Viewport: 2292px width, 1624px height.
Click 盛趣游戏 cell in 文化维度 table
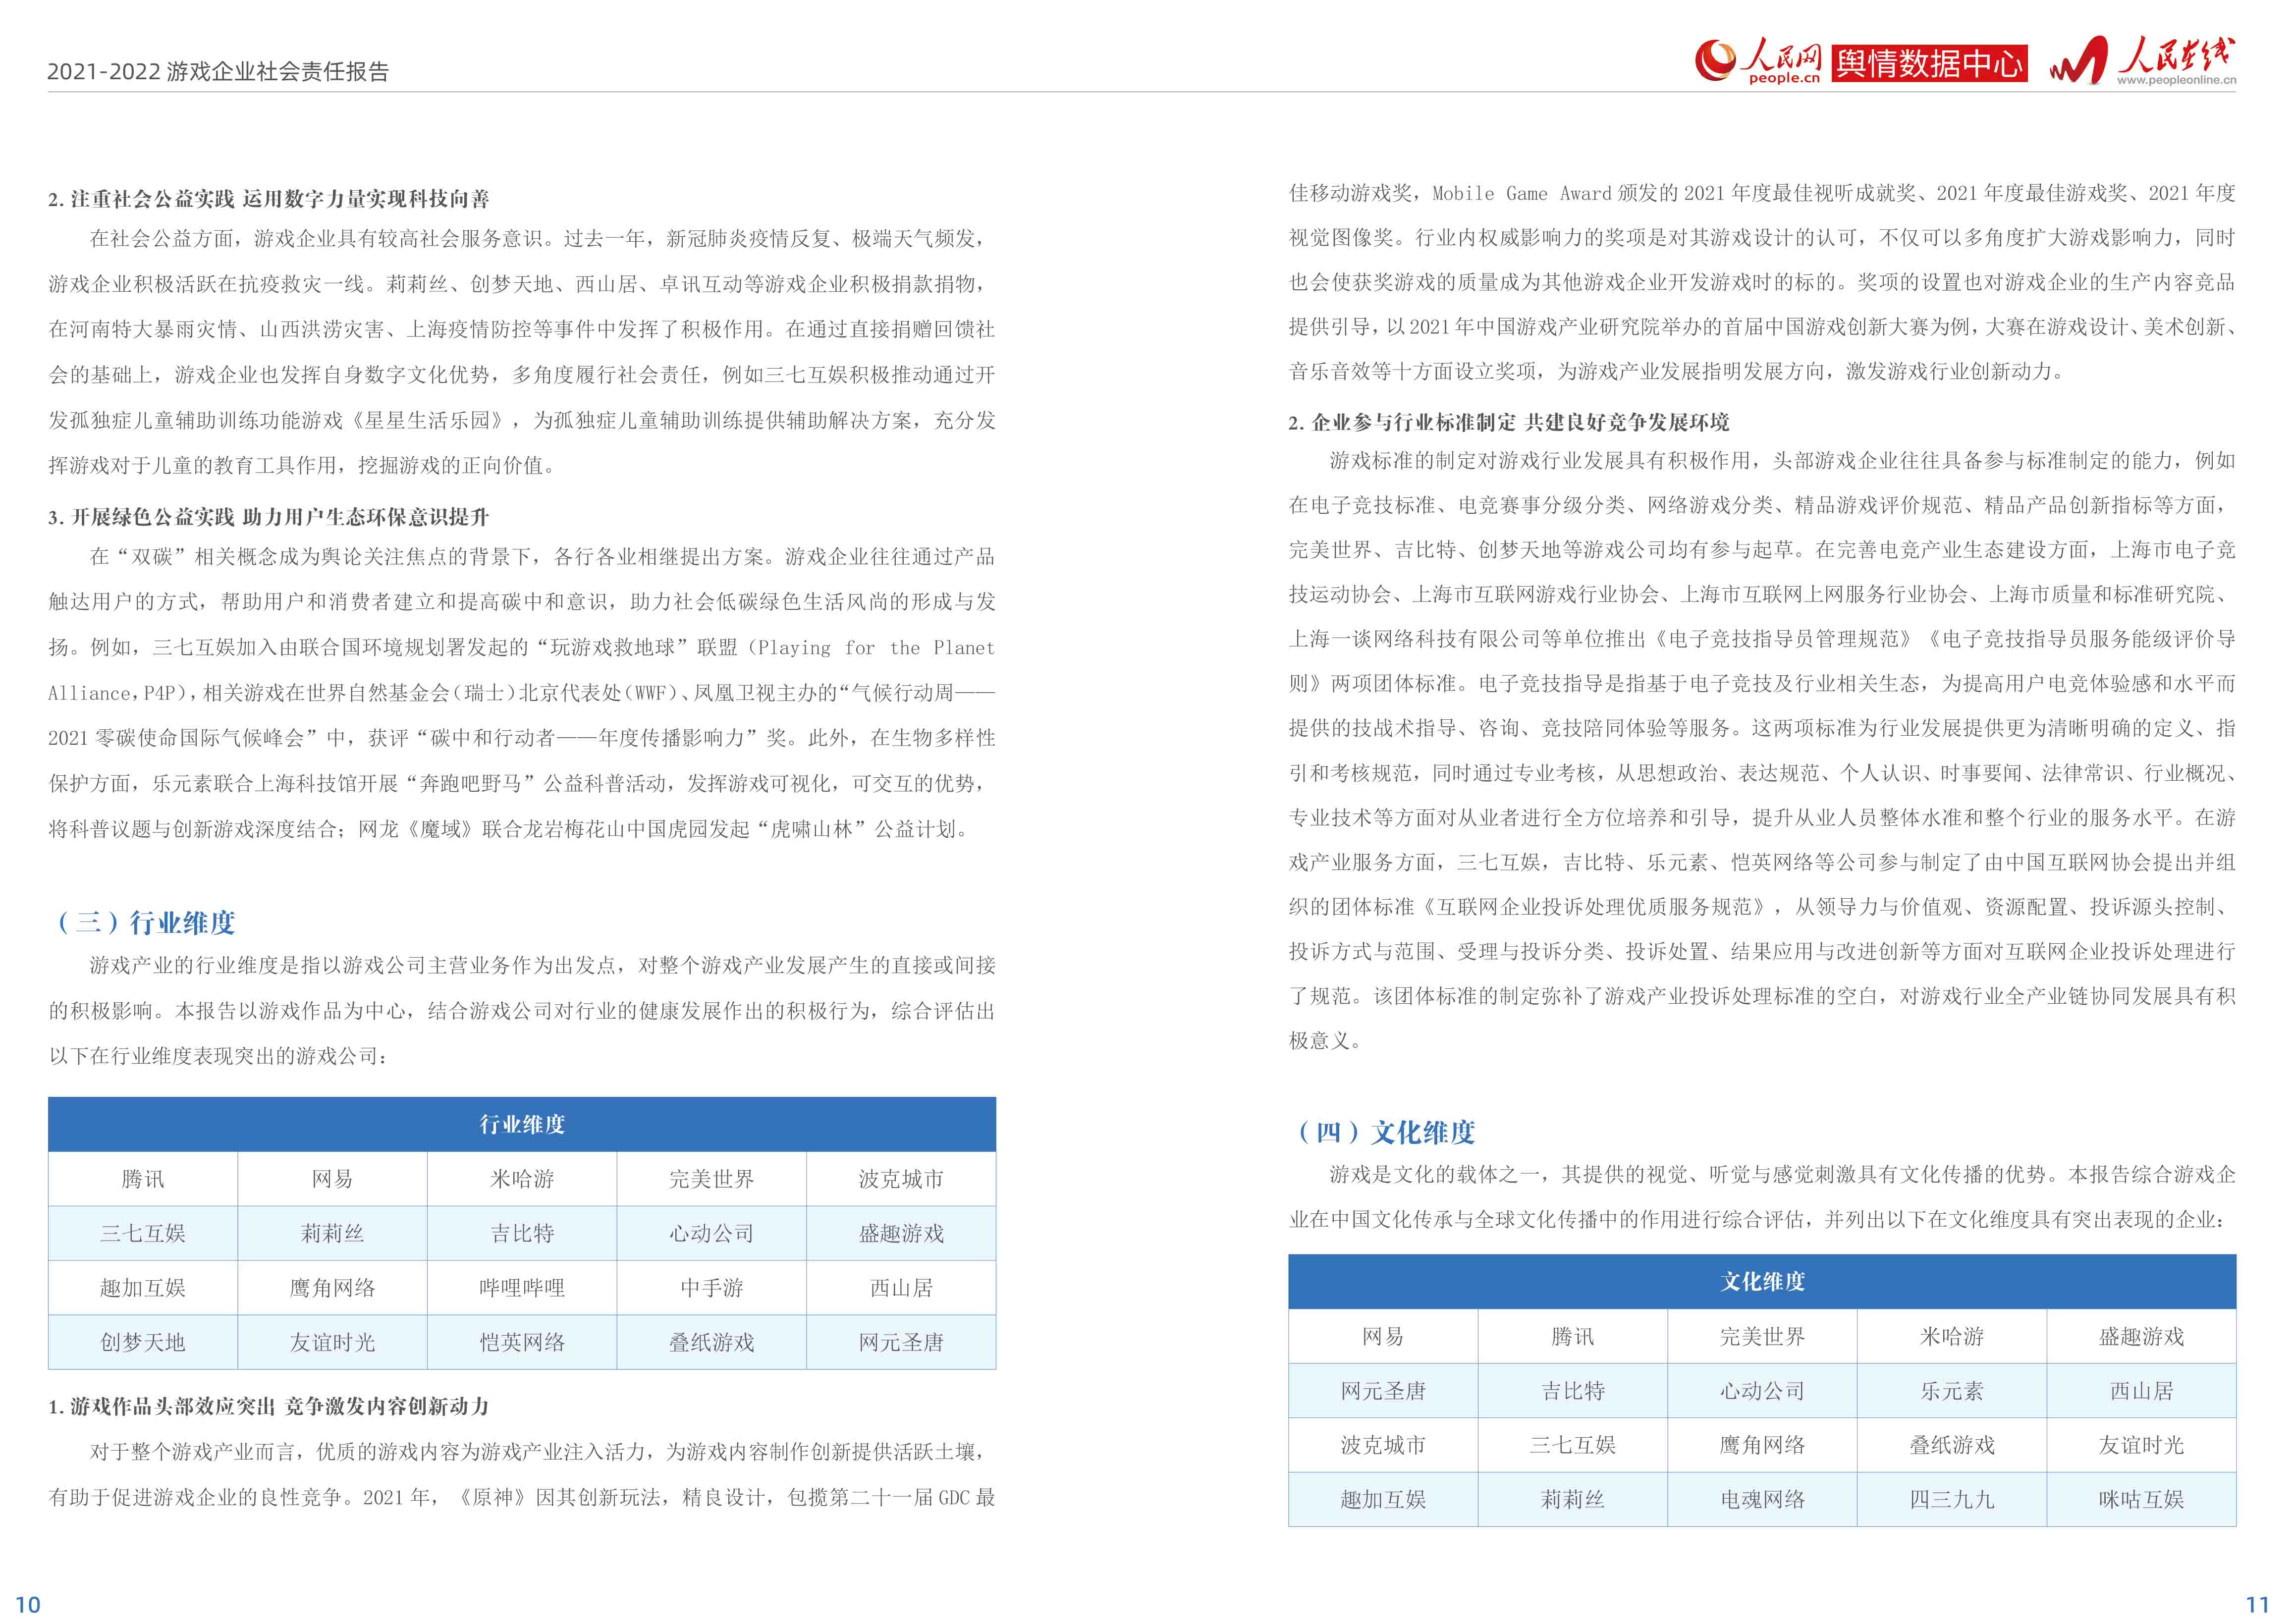(2141, 1336)
